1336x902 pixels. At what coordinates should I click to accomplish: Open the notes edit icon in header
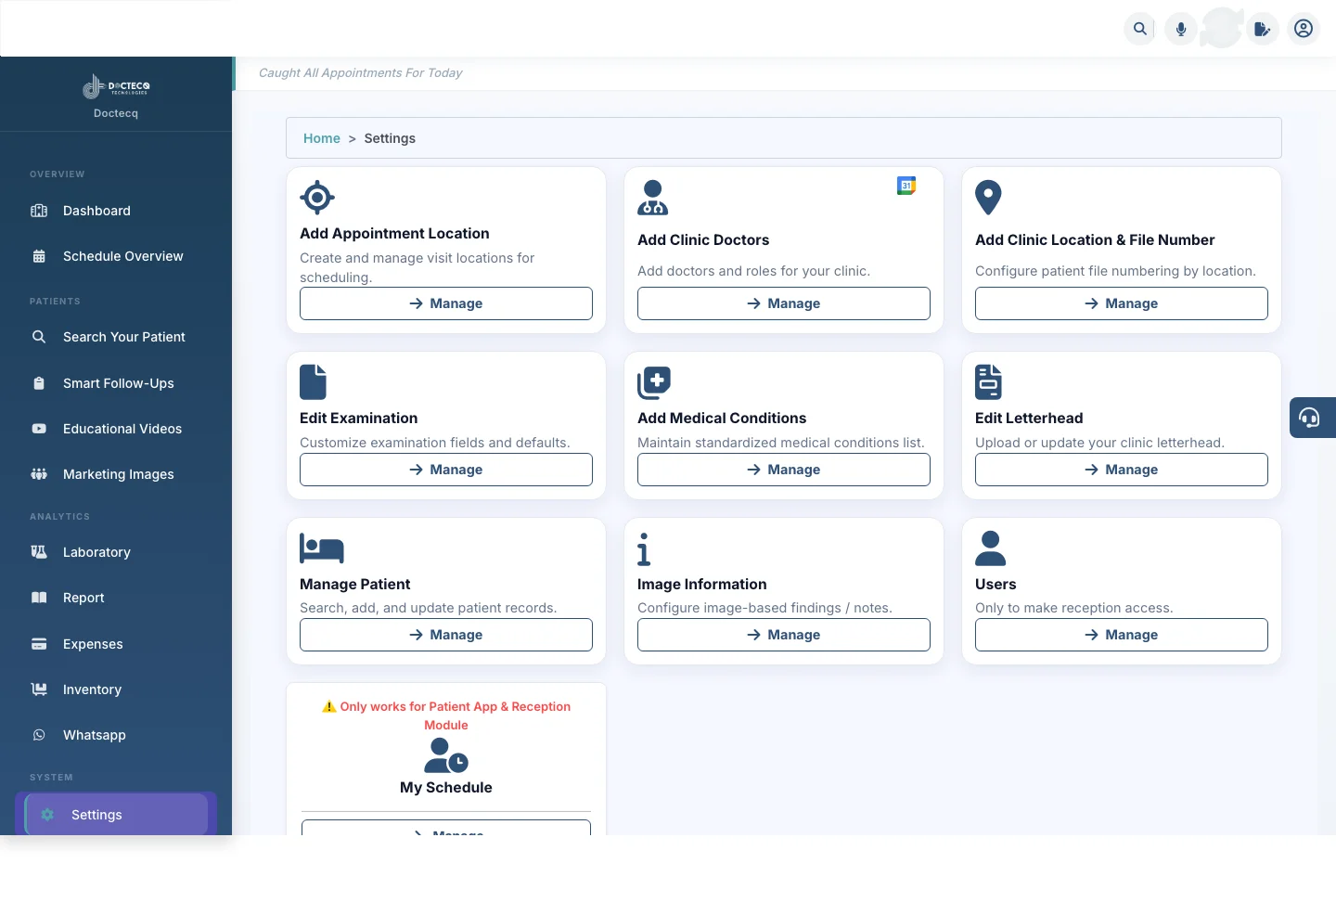[x=1263, y=29]
